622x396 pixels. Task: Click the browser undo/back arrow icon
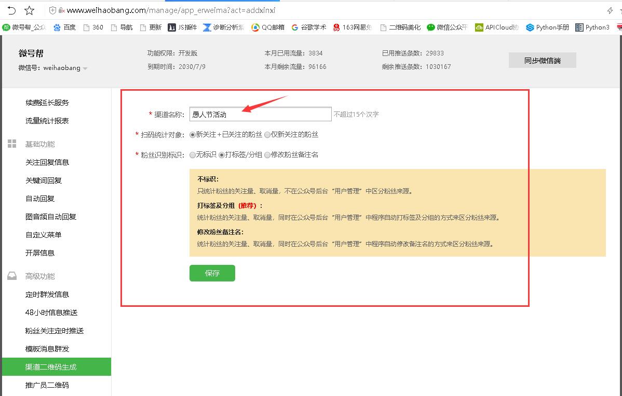coord(11,10)
